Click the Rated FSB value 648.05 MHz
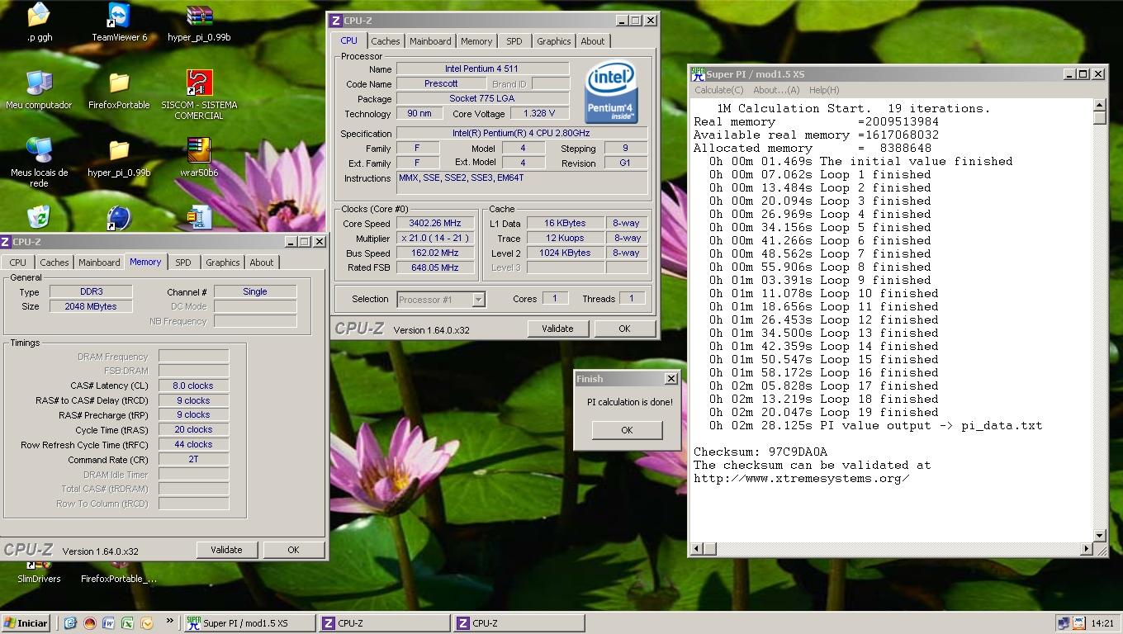Screen dimensions: 1123x634 pos(435,267)
